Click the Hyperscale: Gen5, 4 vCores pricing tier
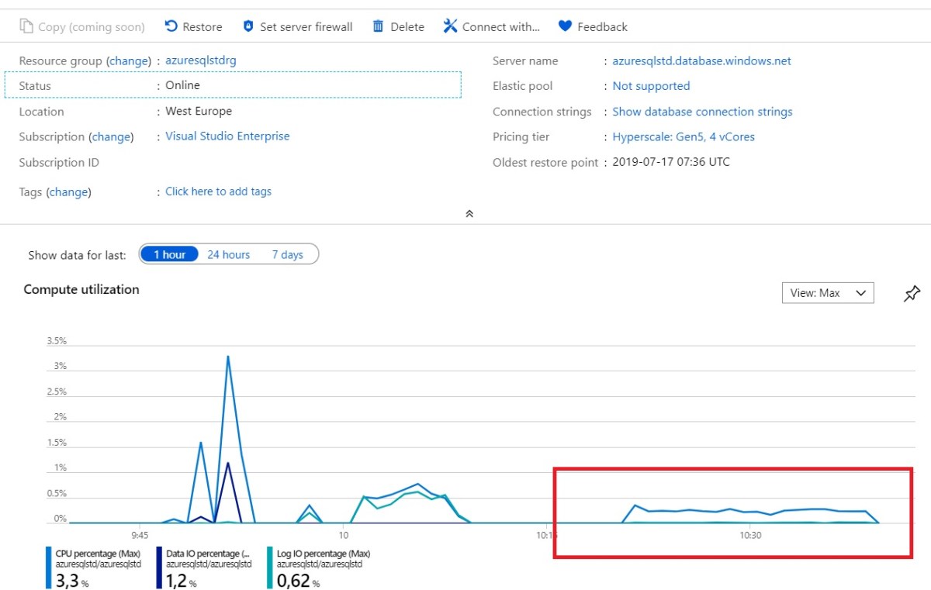931x590 pixels. [684, 137]
